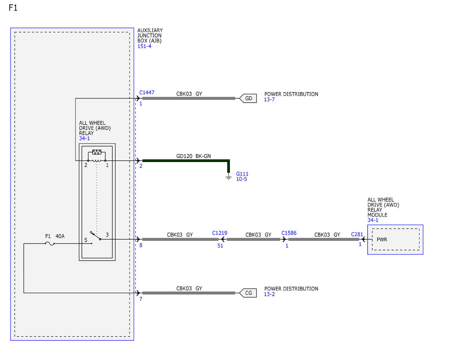Click the 'F1 40A' fuse label
The image size is (470, 363).
tap(54, 237)
